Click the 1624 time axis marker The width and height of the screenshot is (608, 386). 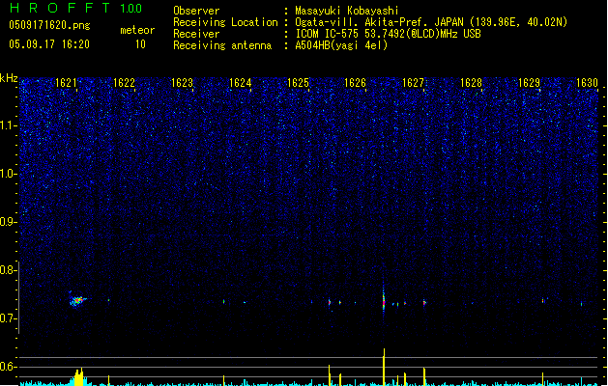tap(240, 83)
